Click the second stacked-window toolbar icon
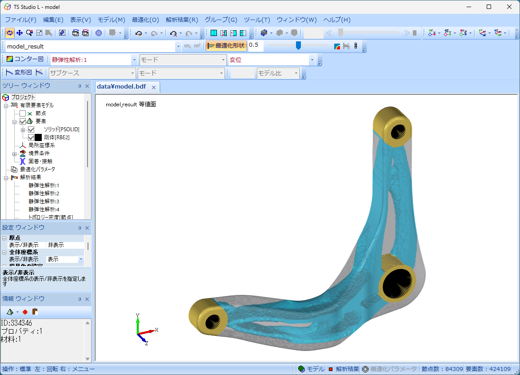 coord(85,33)
